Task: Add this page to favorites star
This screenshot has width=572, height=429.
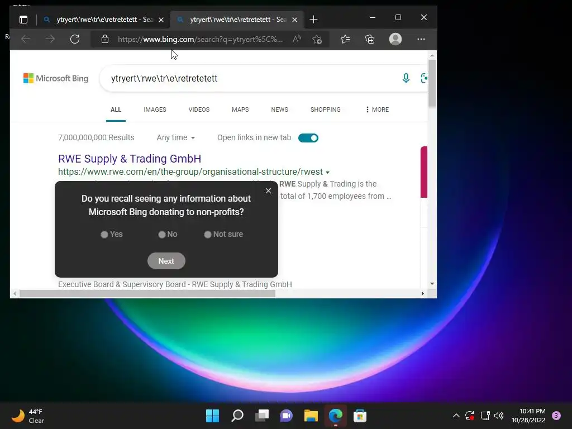Action: click(x=317, y=39)
